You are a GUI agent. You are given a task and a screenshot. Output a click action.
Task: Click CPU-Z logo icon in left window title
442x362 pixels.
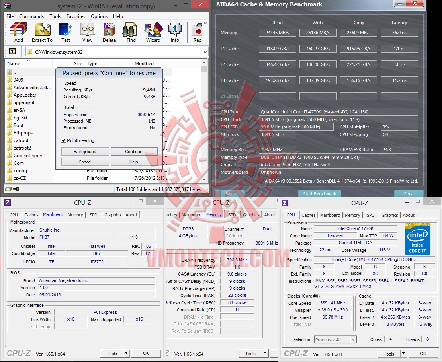(x=8, y=202)
